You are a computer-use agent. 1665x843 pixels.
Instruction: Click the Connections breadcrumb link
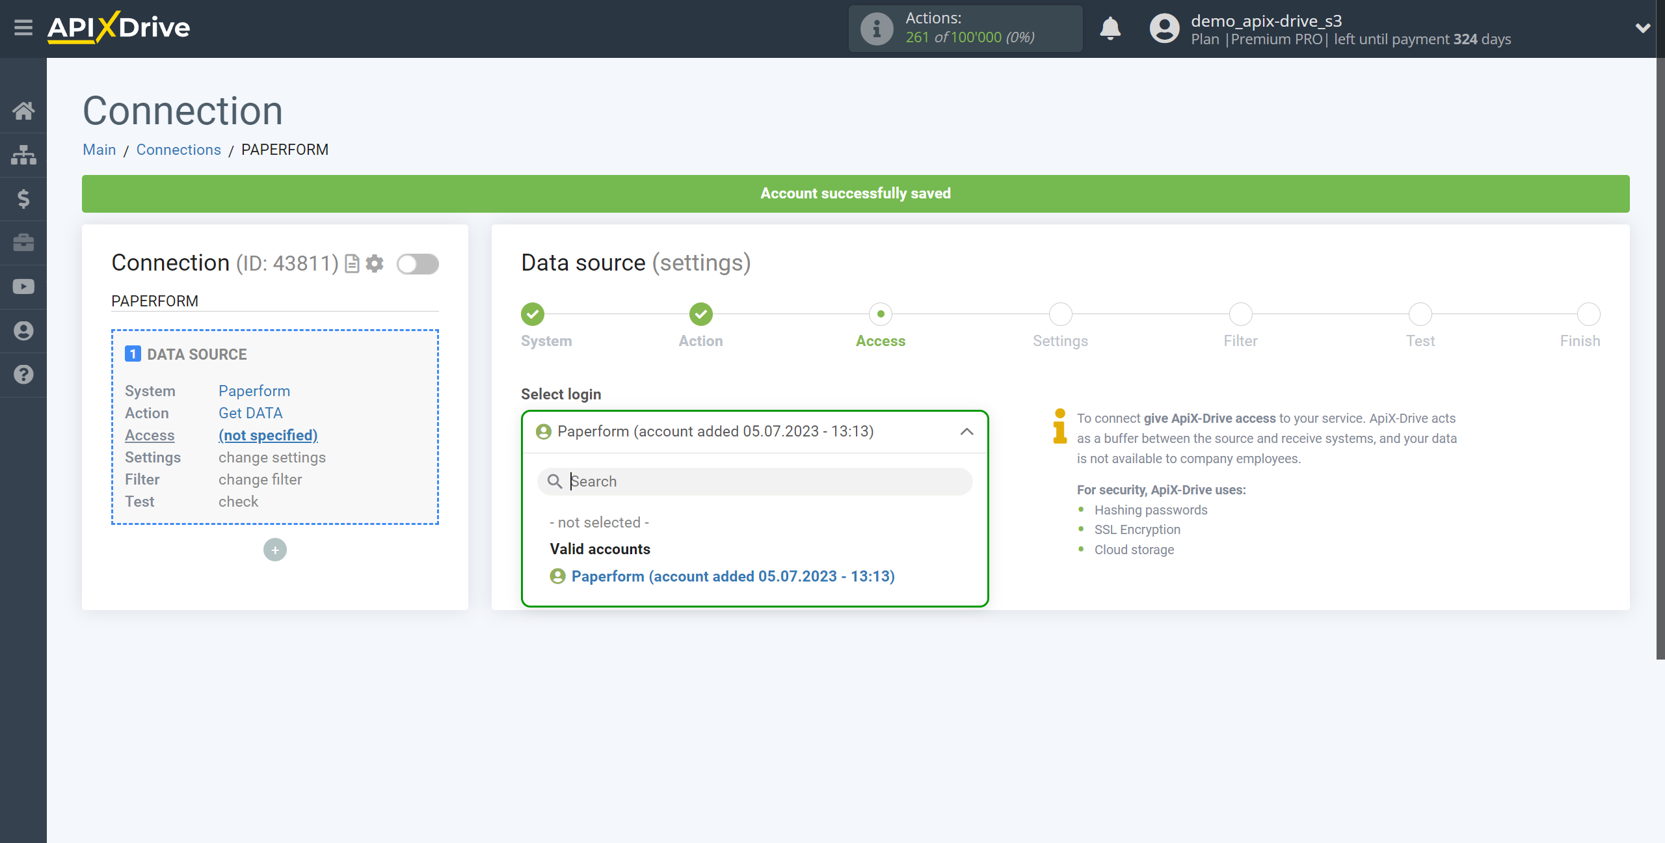178,150
